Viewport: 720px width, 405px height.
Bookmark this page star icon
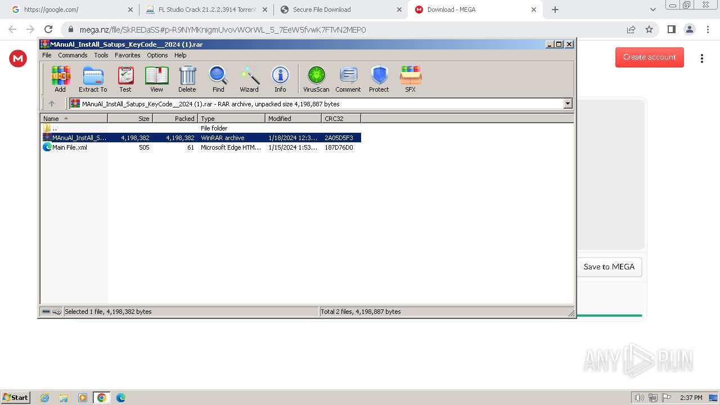coord(649,29)
